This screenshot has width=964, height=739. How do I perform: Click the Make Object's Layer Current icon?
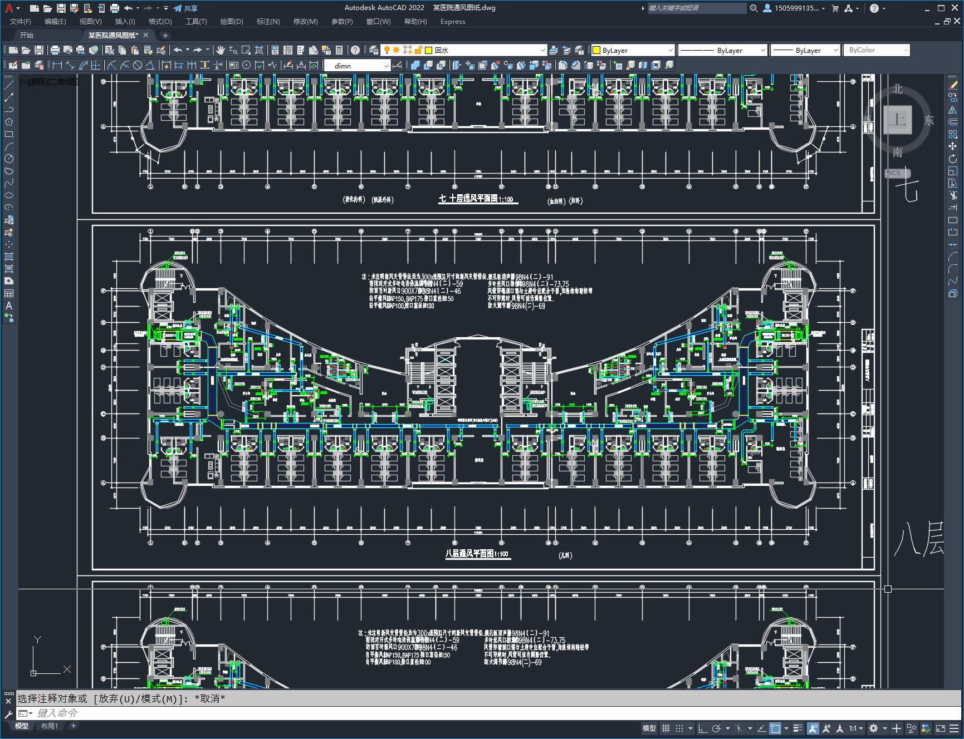coord(553,50)
